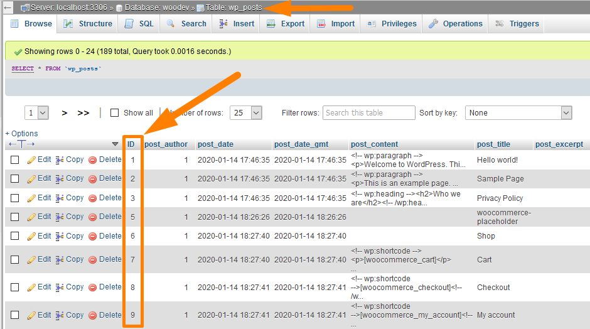Image resolution: width=590 pixels, height=329 pixels.
Task: Click the Operations wrench icon
Action: pyautogui.click(x=433, y=24)
